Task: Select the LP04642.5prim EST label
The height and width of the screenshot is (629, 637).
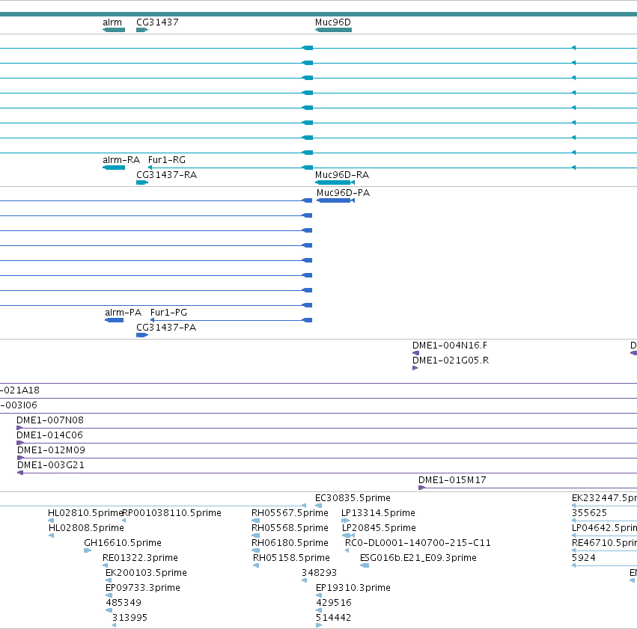Action: tap(604, 528)
